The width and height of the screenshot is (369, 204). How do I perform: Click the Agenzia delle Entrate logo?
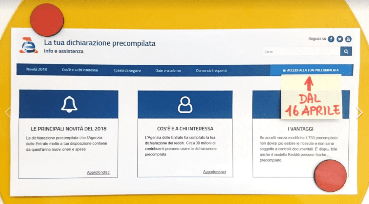click(x=29, y=45)
